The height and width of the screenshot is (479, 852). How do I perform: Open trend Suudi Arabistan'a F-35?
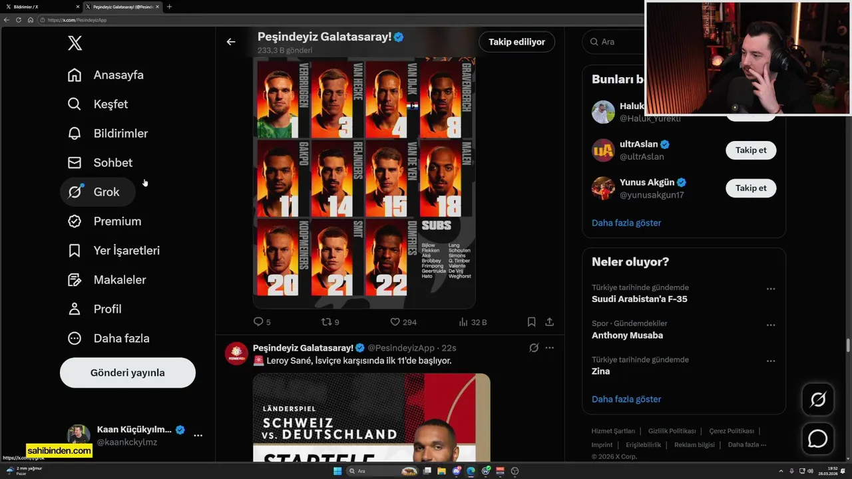coord(640,299)
